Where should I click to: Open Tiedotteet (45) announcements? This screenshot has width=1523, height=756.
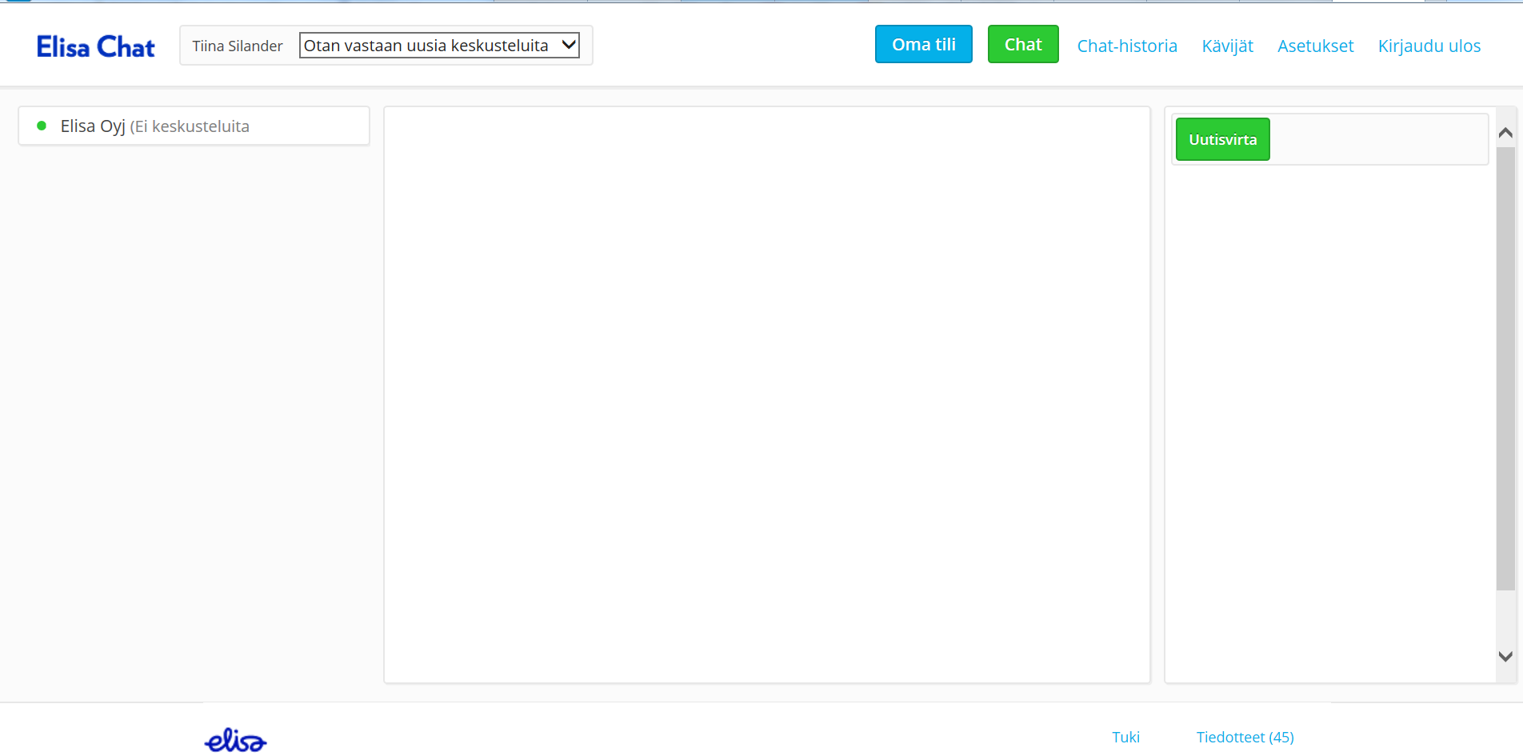[1245, 737]
